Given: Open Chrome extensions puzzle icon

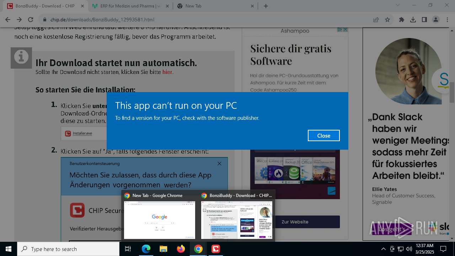Looking at the screenshot, I should 402,20.
